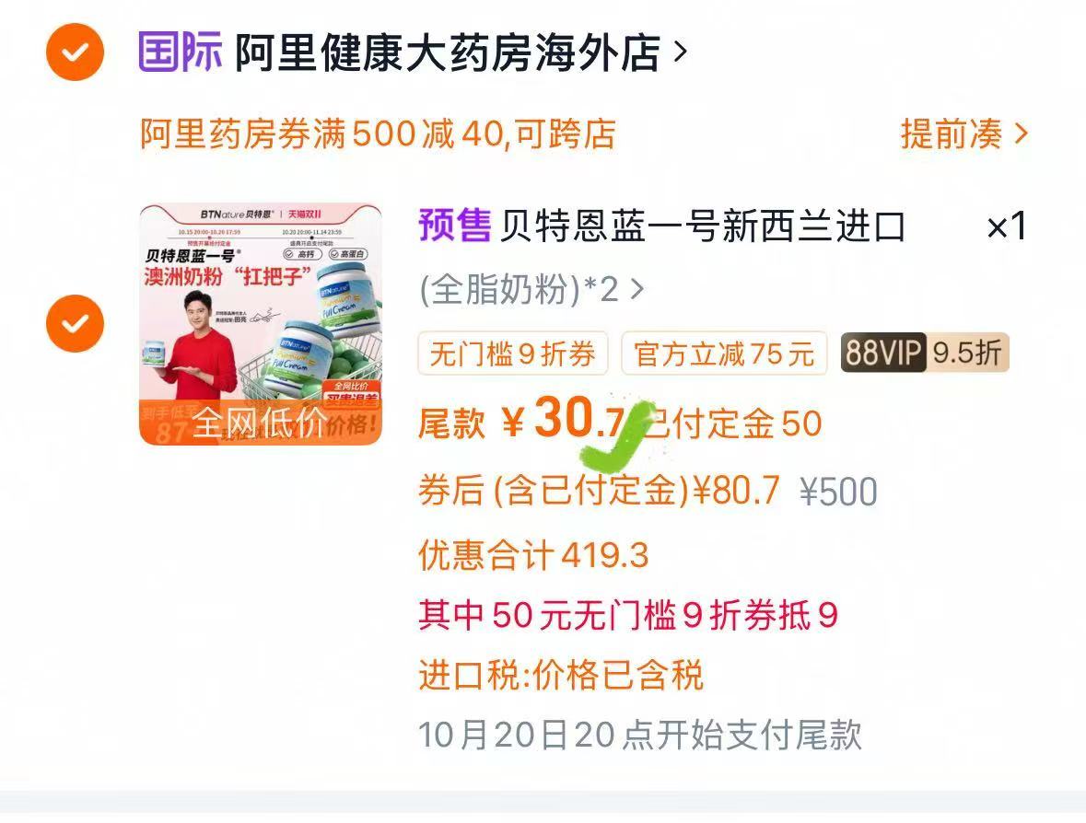
Task: Click the 88VIP 9.5折 badge
Action: 925,353
